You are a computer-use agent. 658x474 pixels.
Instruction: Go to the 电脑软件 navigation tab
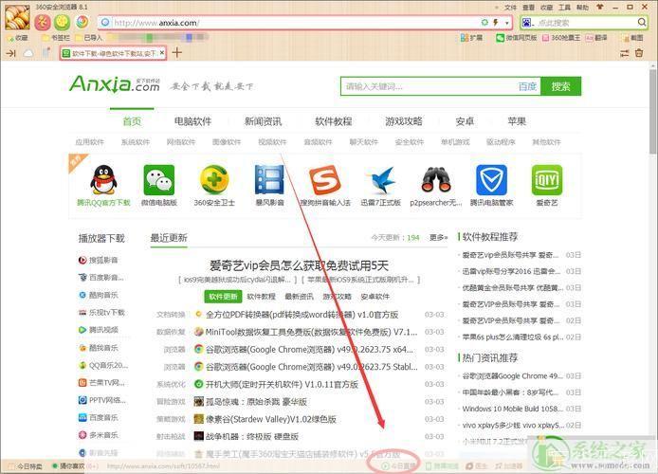pos(193,121)
